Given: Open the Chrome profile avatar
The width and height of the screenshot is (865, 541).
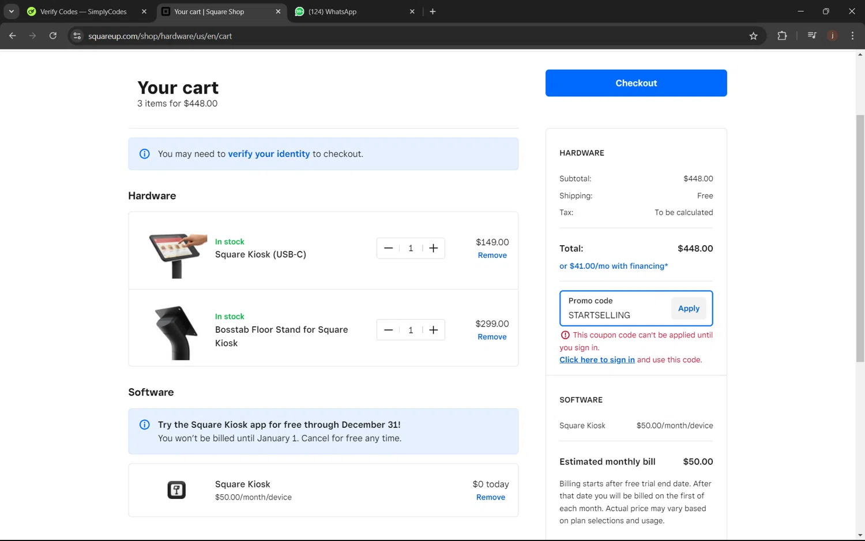Looking at the screenshot, I should tap(832, 36).
